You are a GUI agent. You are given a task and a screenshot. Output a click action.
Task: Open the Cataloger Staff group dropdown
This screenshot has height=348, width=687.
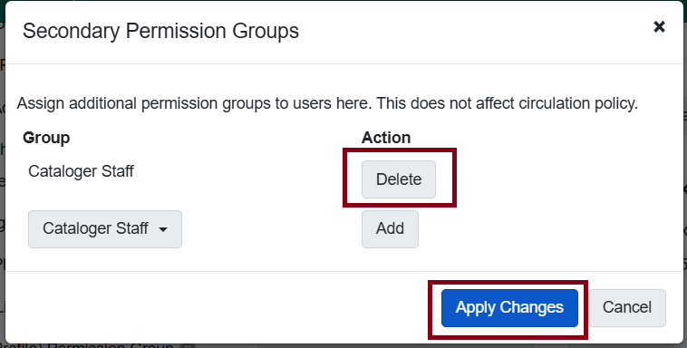(x=105, y=229)
